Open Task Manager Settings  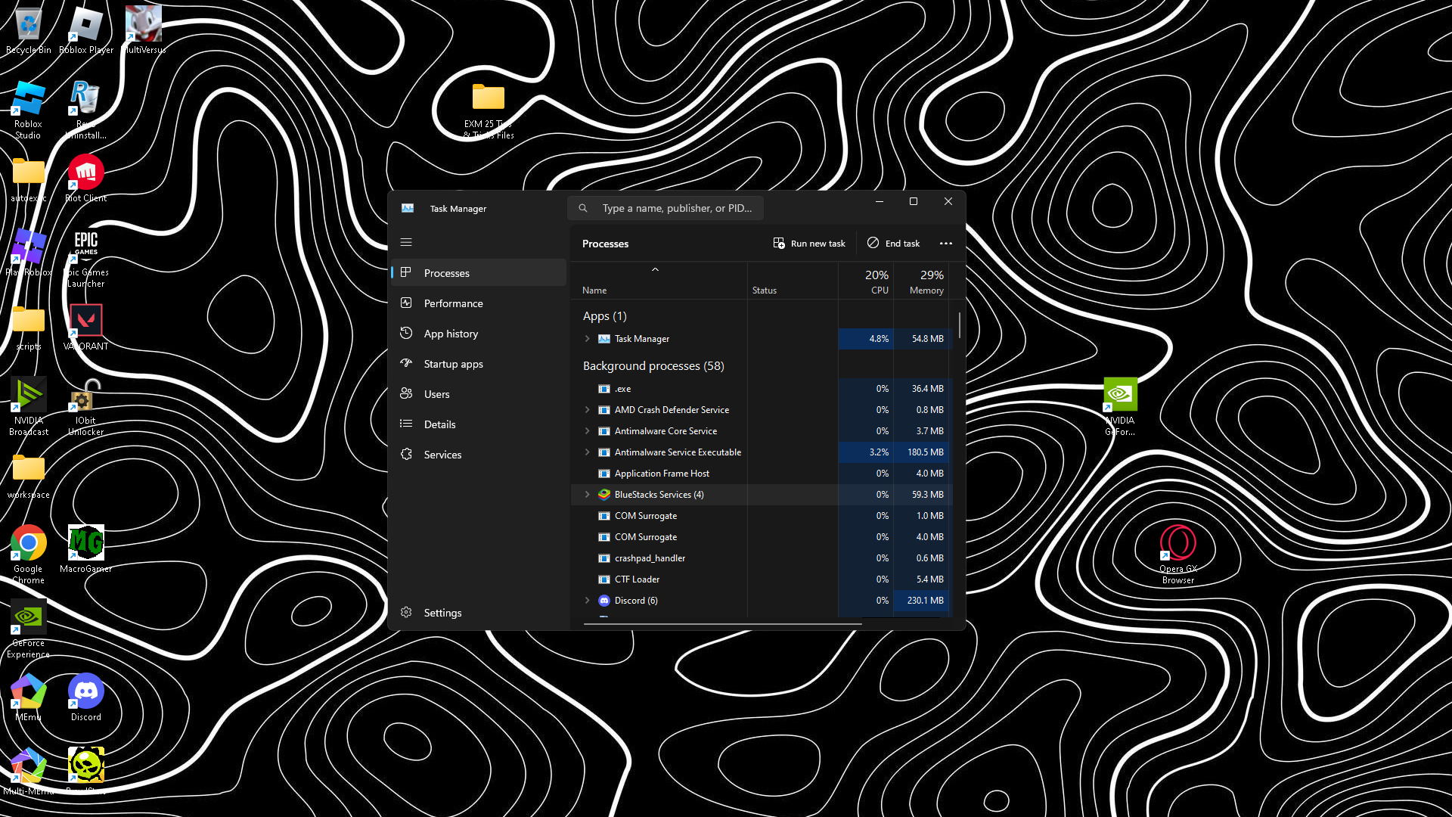coord(442,613)
